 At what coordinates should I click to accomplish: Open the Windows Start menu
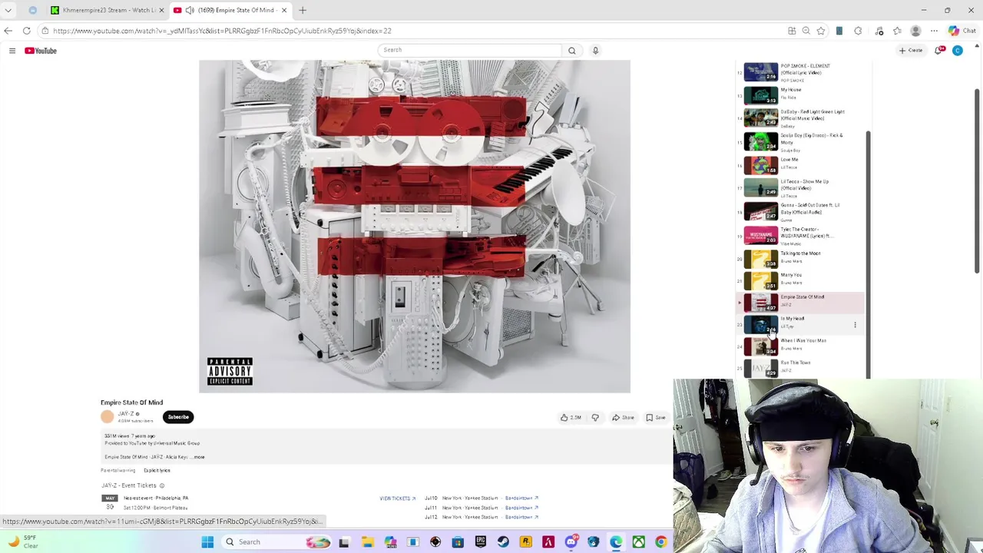coord(207,542)
